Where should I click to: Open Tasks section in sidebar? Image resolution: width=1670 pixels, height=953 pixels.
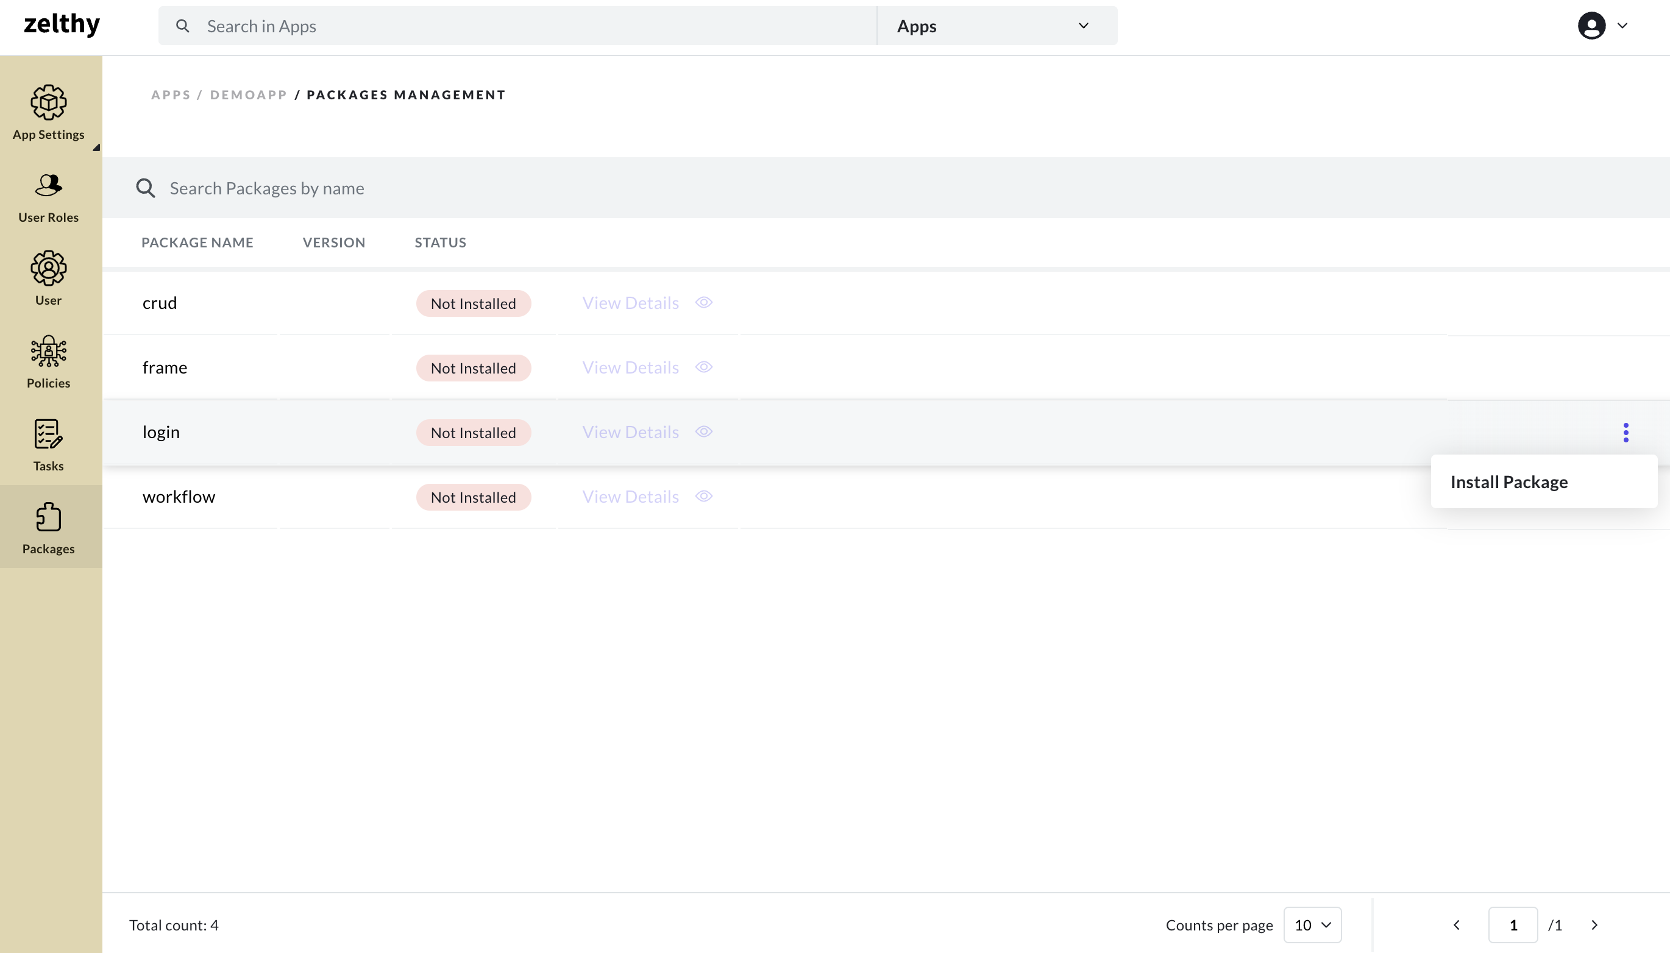tap(48, 445)
